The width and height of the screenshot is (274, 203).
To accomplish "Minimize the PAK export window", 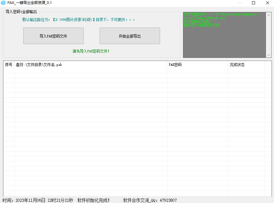I will (x=240, y=3).
